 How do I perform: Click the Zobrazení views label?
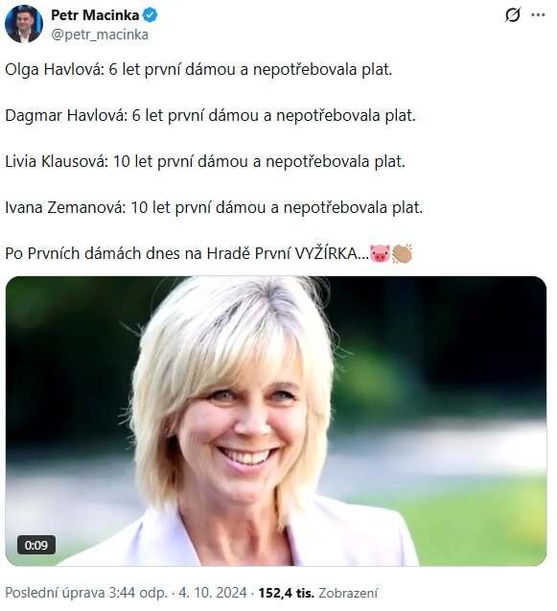pos(348,593)
